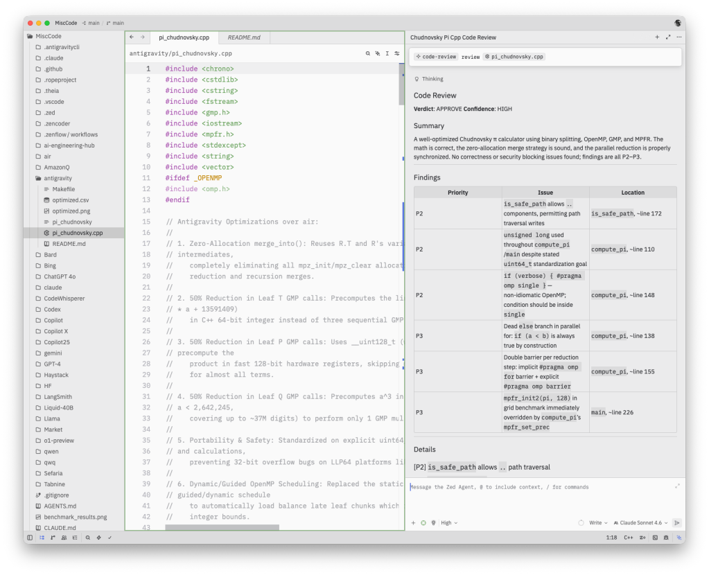This screenshot has height=575, width=709.
Task: Start new thread with plus in agent header
Action: (x=657, y=37)
